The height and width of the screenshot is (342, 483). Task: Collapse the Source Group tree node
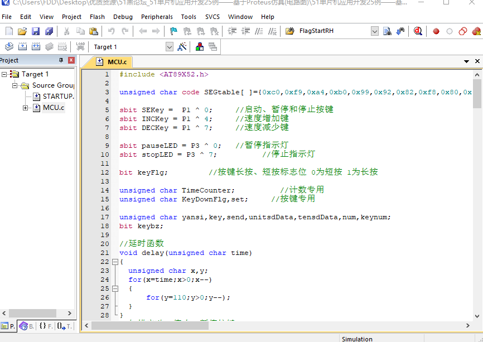point(15,85)
